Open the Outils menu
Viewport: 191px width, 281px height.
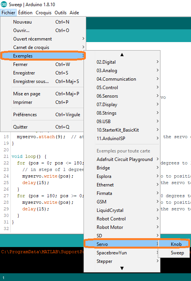(x=60, y=13)
